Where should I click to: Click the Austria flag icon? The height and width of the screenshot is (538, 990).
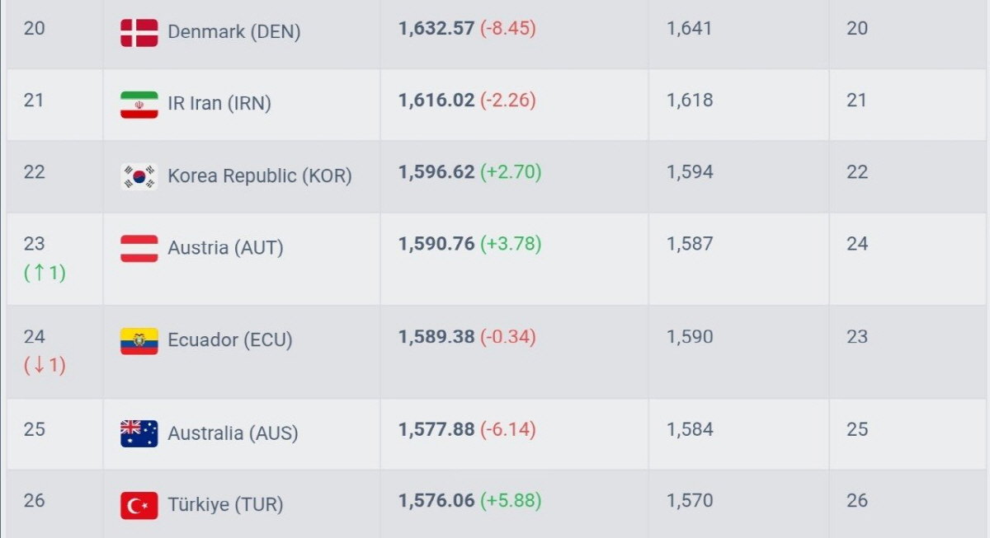pos(139,248)
